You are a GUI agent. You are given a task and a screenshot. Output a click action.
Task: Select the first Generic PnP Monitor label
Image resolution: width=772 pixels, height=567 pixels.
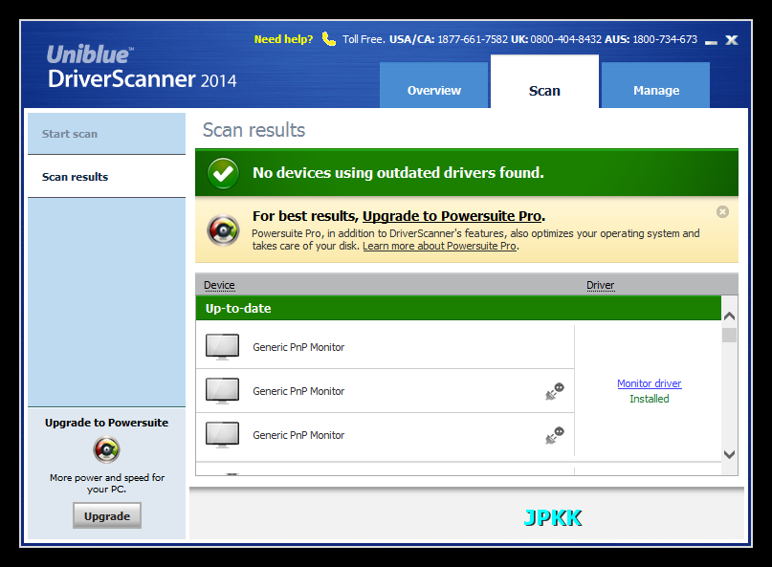(298, 347)
